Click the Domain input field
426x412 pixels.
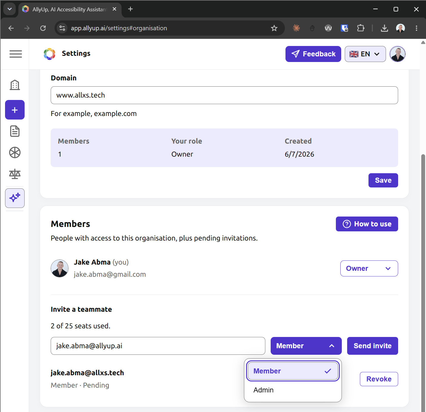[224, 95]
